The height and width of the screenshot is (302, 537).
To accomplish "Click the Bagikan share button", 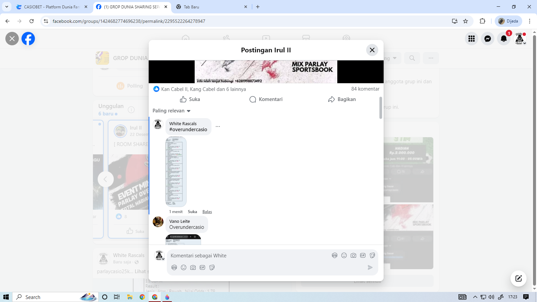I will (342, 99).
